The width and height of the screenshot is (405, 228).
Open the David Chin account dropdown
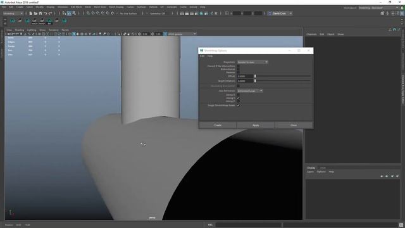point(280,13)
